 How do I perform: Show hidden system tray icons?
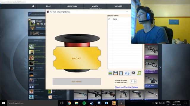153,103
